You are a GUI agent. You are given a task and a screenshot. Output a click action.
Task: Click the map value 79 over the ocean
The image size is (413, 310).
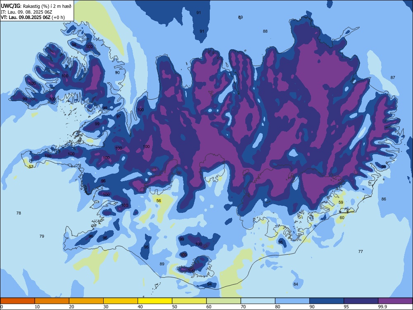point(42,236)
